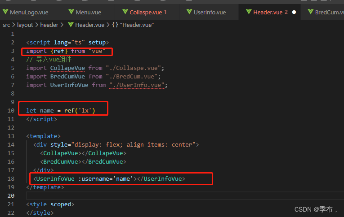The width and height of the screenshot is (344, 217).
Task: Place cursor in script lang="ts" setup tag
Action: point(67,43)
